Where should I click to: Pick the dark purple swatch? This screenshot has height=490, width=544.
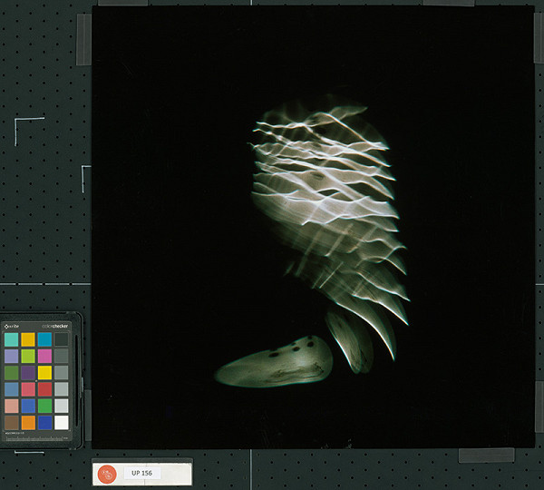pyautogui.click(x=28, y=373)
